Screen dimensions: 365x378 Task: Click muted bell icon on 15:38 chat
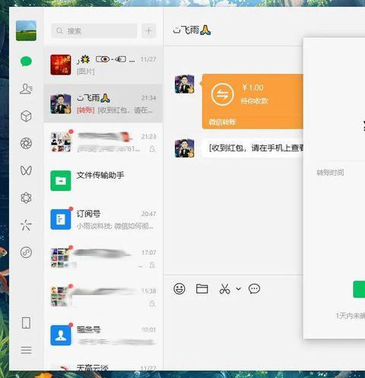(x=152, y=303)
